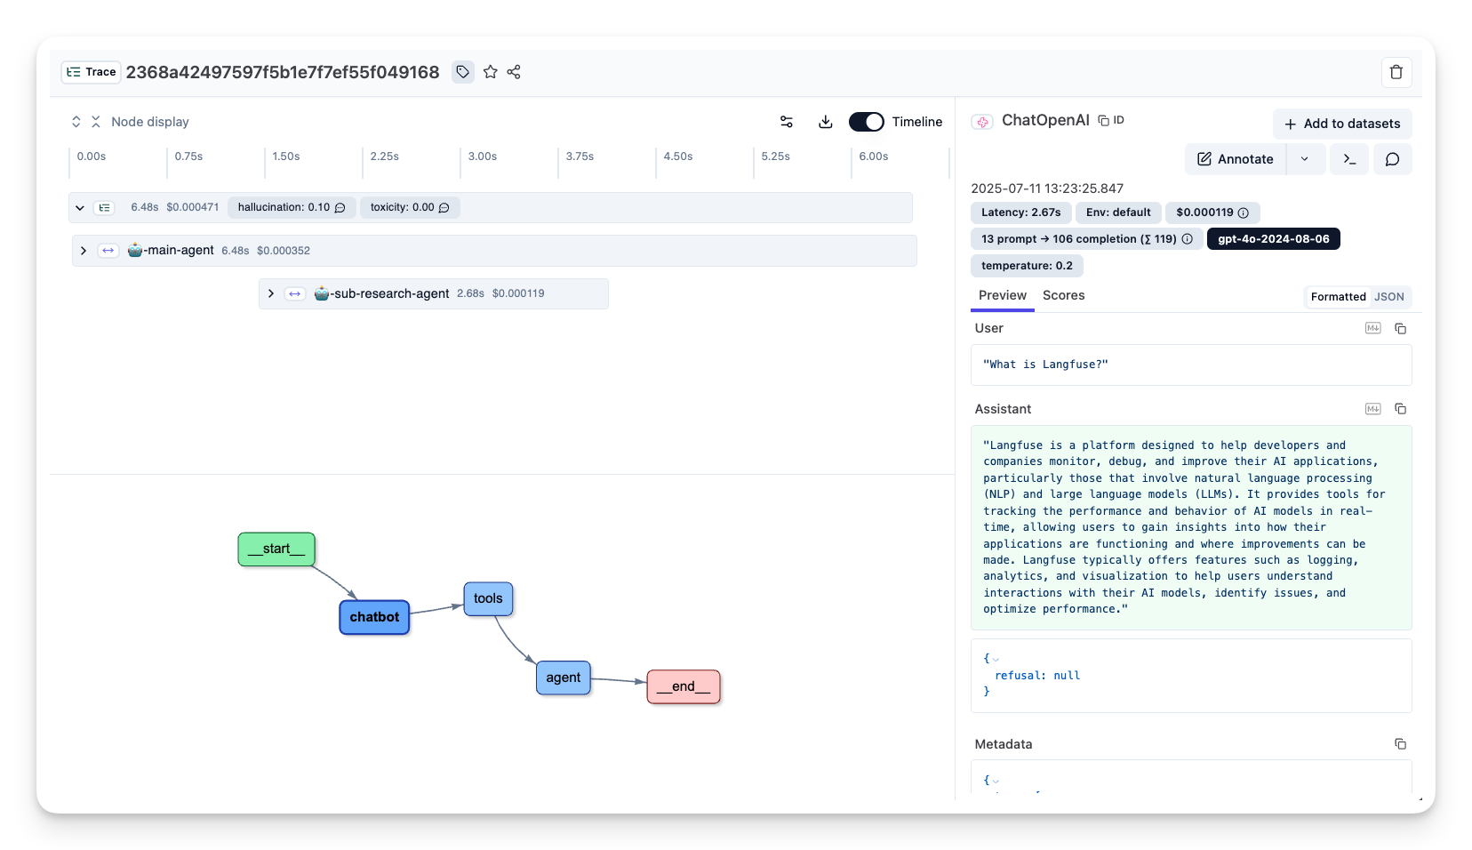This screenshot has height=850, width=1472.
Task: Open node display settings filter icon
Action: (x=787, y=122)
